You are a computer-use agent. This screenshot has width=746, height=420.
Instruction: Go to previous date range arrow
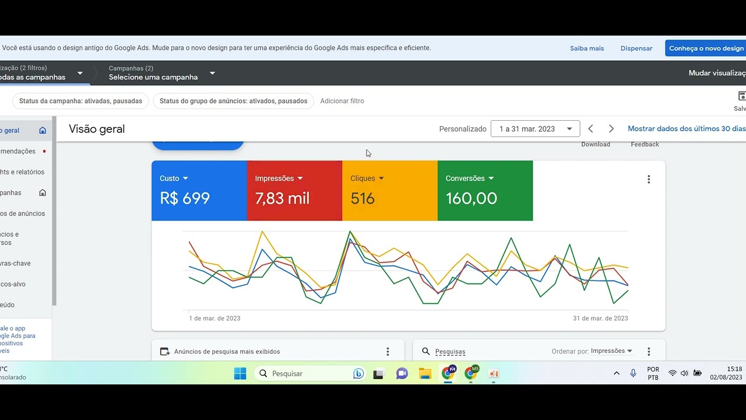click(x=590, y=129)
